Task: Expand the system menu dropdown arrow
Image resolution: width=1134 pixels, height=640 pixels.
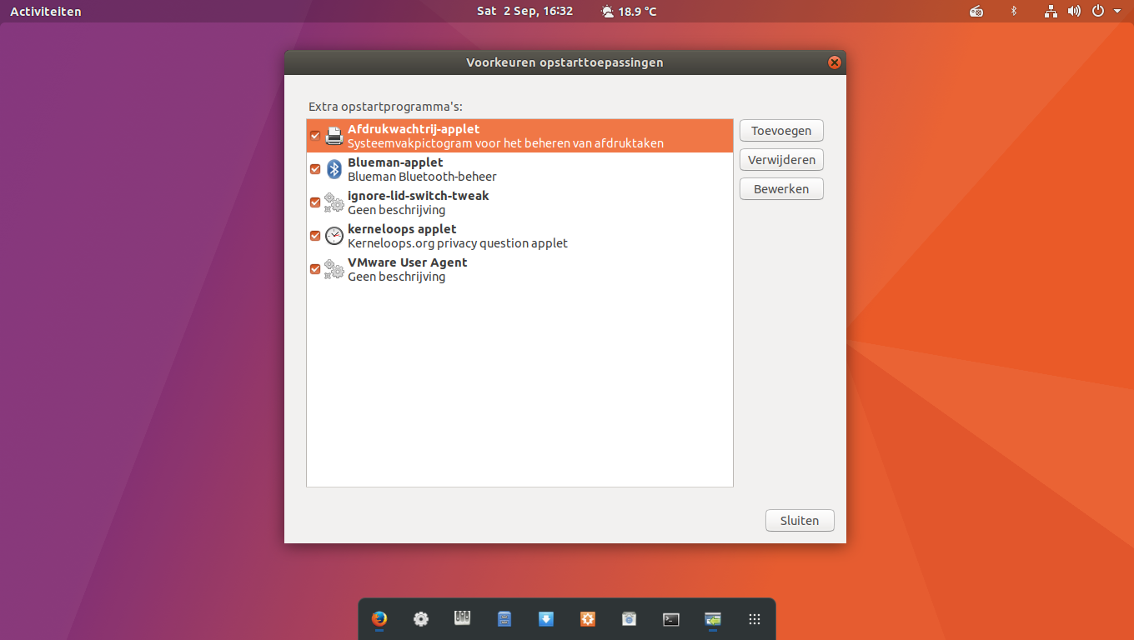Action: pyautogui.click(x=1117, y=12)
